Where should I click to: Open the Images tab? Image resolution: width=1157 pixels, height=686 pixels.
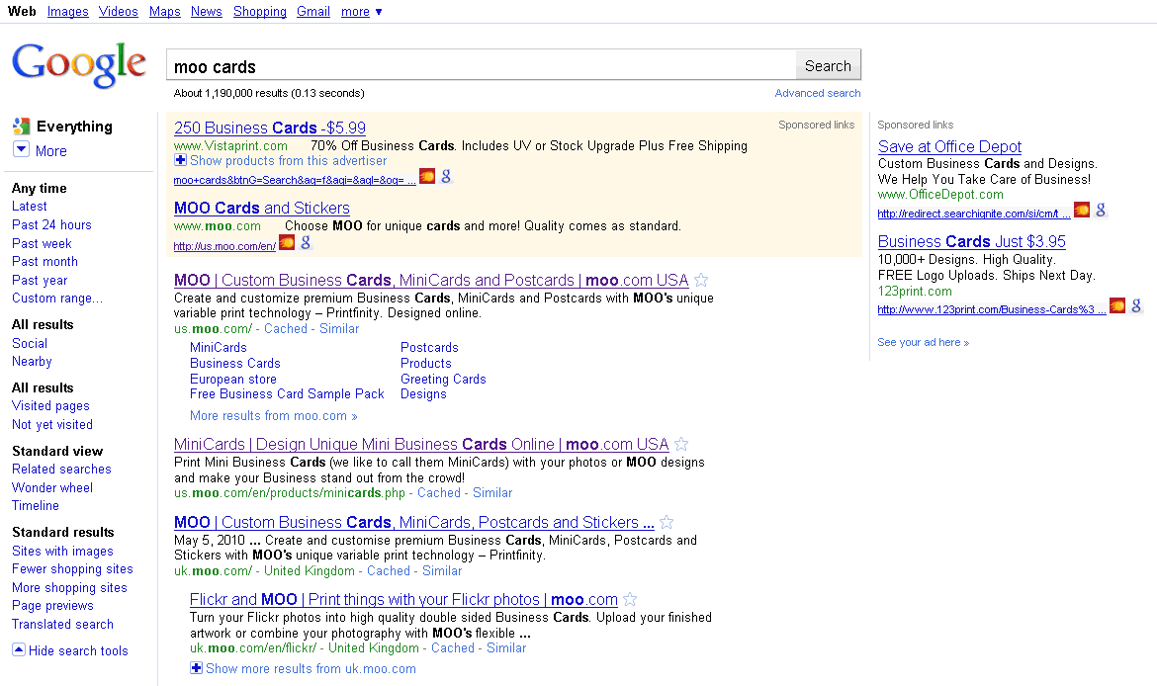[68, 12]
